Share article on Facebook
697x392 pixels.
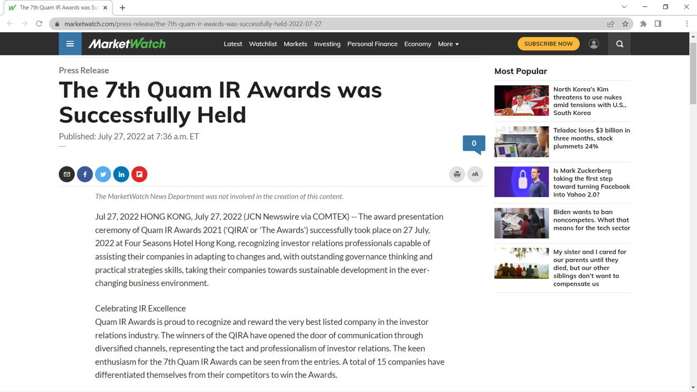tap(85, 174)
